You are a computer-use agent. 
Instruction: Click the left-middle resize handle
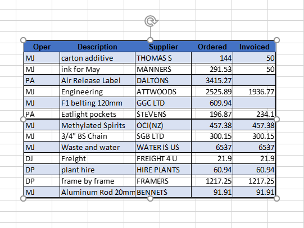[23, 119]
